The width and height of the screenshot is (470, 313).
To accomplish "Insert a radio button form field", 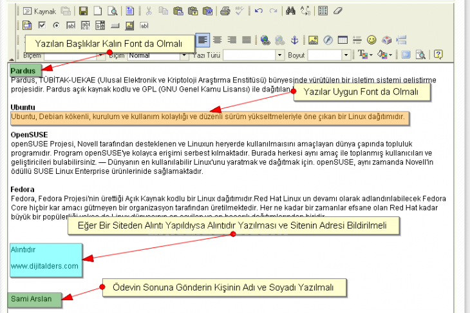I will 56,26.
